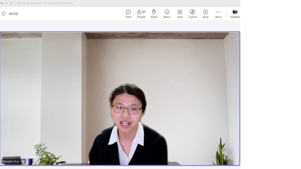Click the three dots More icon

coord(218,12)
